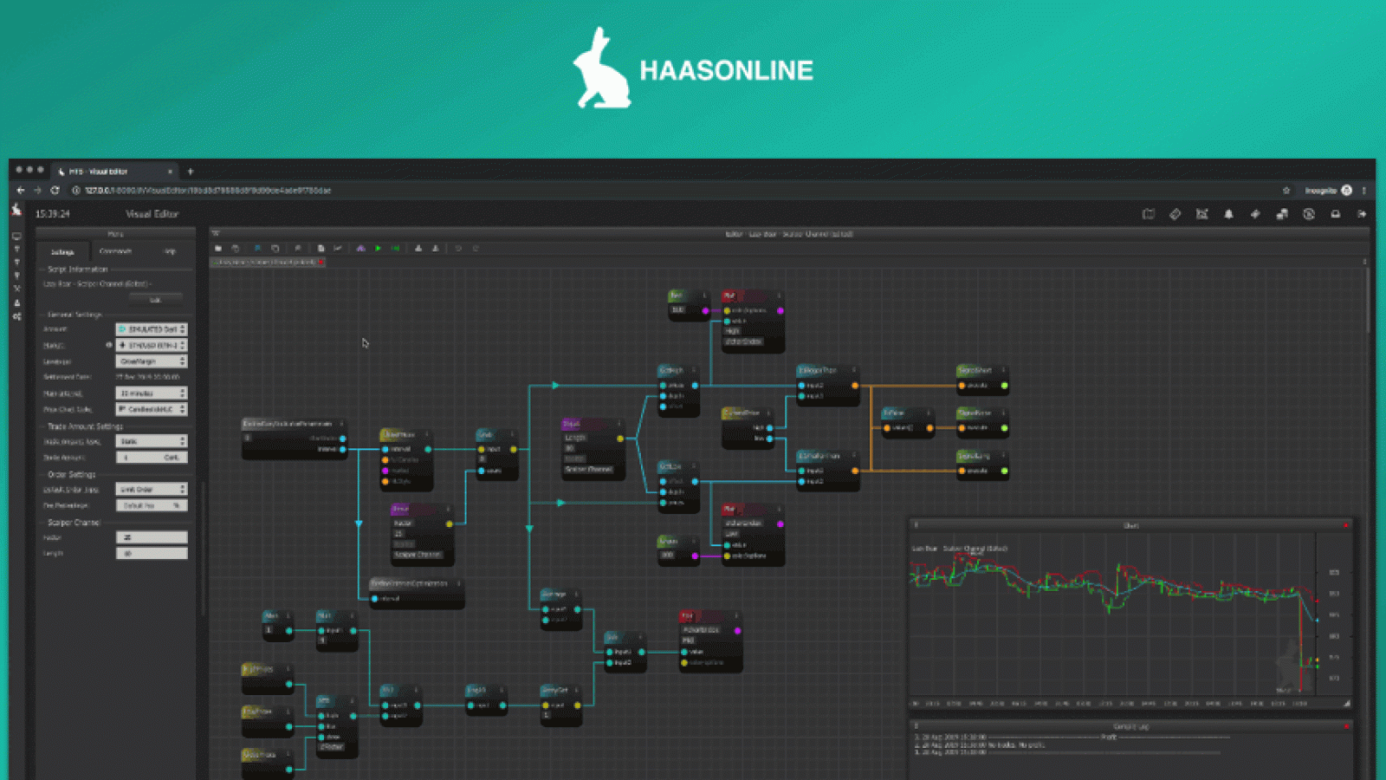The height and width of the screenshot is (780, 1386).
Task: Reload the page in browser toolbar
Action: point(55,191)
